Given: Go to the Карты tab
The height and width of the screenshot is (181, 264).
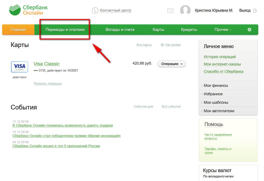Looking at the screenshot, I should [x=158, y=30].
